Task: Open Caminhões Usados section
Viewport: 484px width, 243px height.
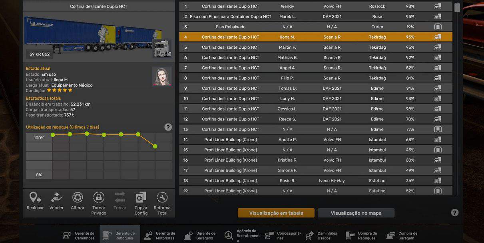Action: click(x=322, y=235)
